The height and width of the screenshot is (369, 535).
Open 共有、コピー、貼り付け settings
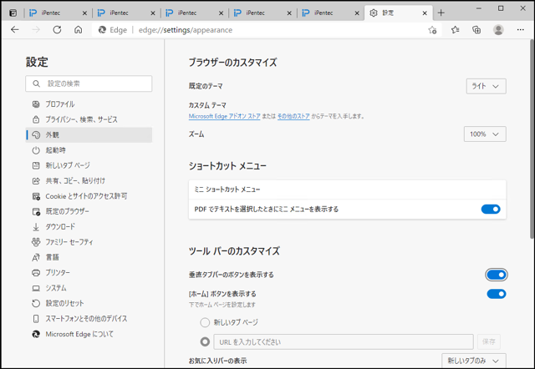(89, 181)
